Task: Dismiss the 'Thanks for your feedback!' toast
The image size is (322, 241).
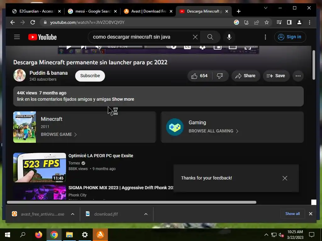Action: 285,178
